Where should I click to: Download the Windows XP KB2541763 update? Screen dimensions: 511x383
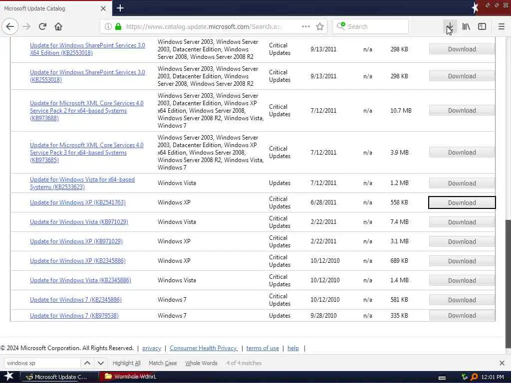pos(462,202)
